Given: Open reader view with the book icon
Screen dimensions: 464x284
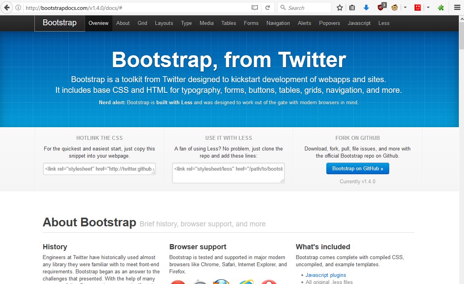Looking at the screenshot, I should click(x=255, y=8).
